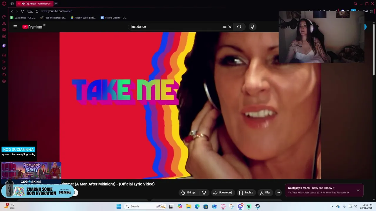Open File Explorer from the taskbar
This screenshot has width=376, height=211.
tap(188, 206)
